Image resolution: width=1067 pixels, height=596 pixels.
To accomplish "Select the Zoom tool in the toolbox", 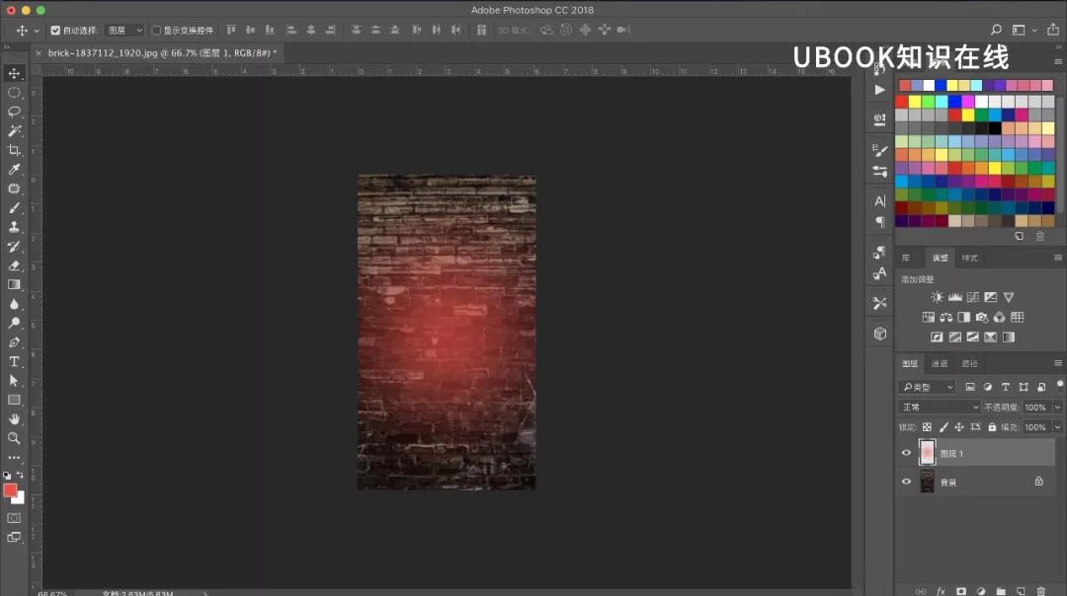I will click(14, 438).
